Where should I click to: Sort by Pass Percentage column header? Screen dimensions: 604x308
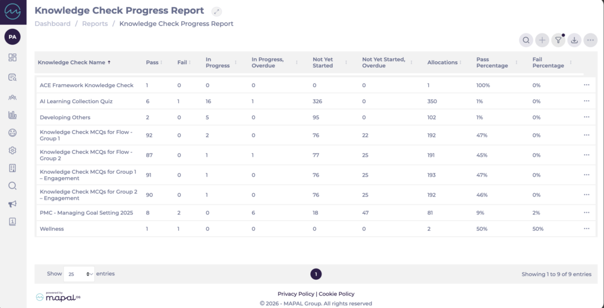492,62
